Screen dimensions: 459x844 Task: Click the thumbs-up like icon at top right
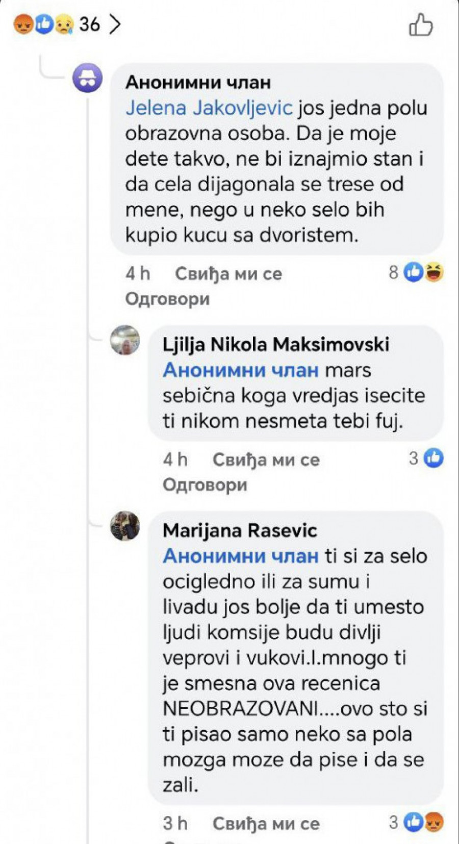point(421,24)
